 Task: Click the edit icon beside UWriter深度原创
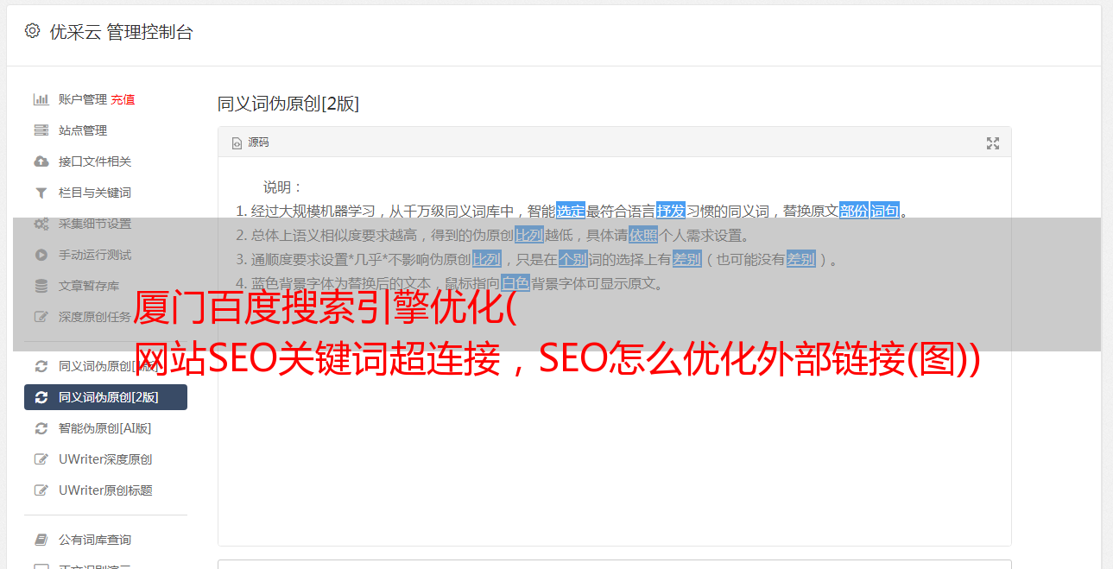[41, 459]
